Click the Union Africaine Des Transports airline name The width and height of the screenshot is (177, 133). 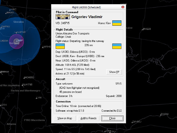73,33
